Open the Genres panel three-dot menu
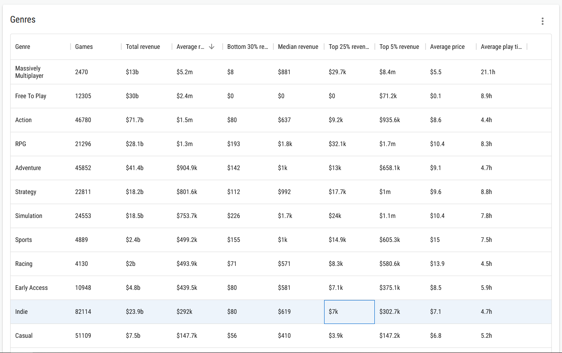Viewport: 562px width, 353px height. (543, 21)
